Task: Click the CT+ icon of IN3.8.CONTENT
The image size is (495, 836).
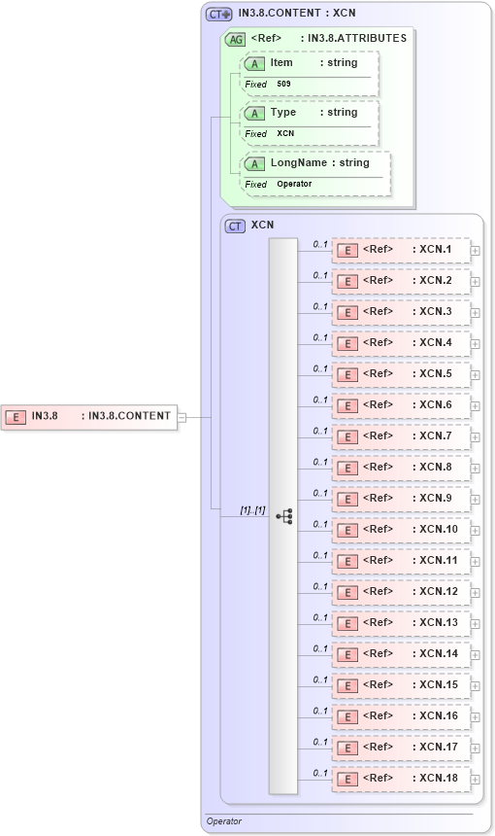Action: coord(218,14)
